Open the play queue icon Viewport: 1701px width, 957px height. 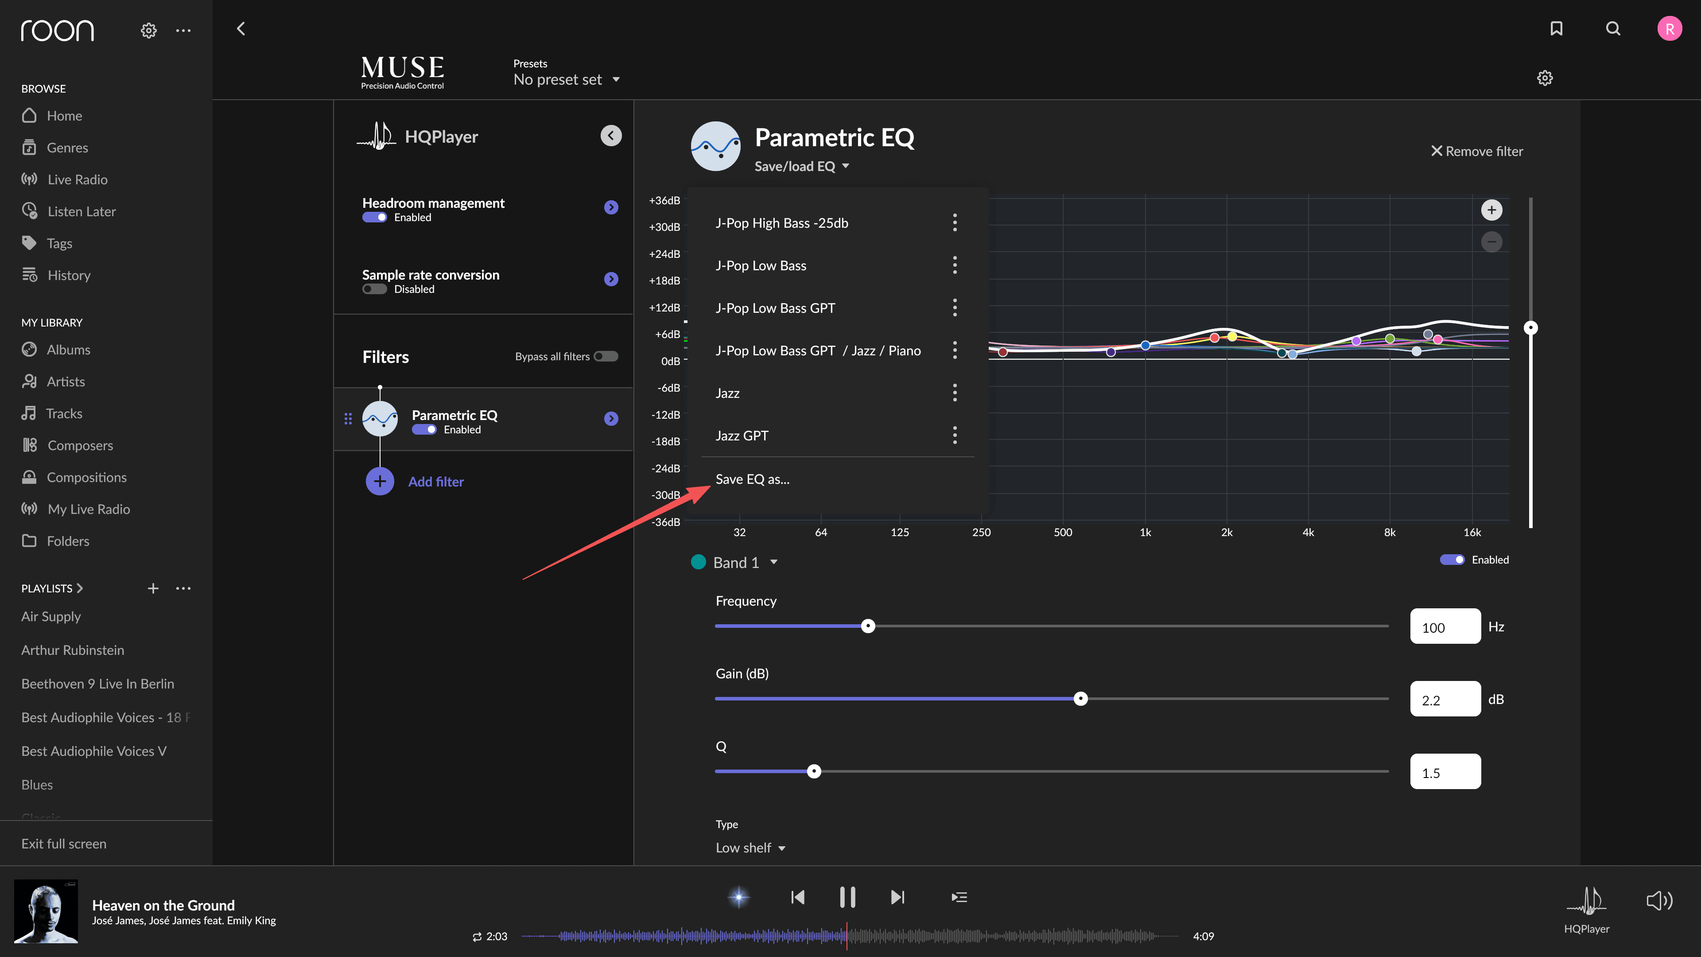pos(959,897)
